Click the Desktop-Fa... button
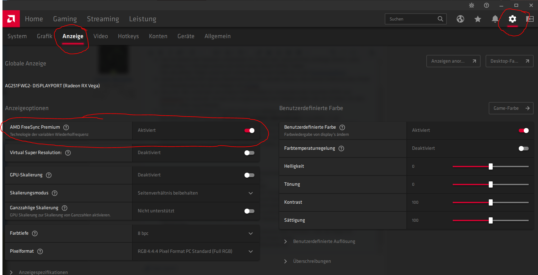This screenshot has width=538, height=275. (509, 61)
